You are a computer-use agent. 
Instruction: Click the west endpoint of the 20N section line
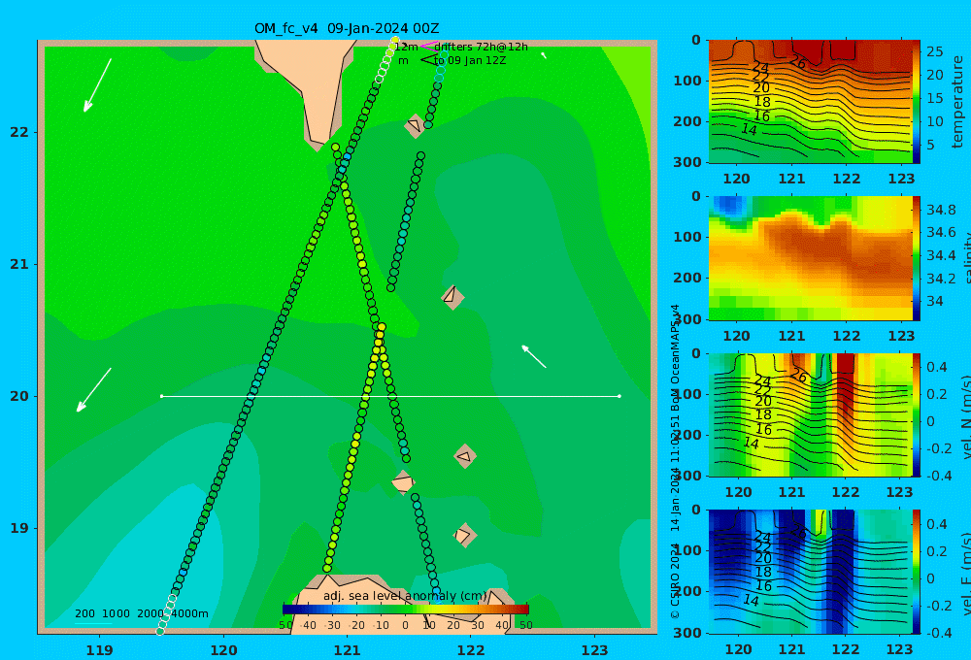point(161,396)
